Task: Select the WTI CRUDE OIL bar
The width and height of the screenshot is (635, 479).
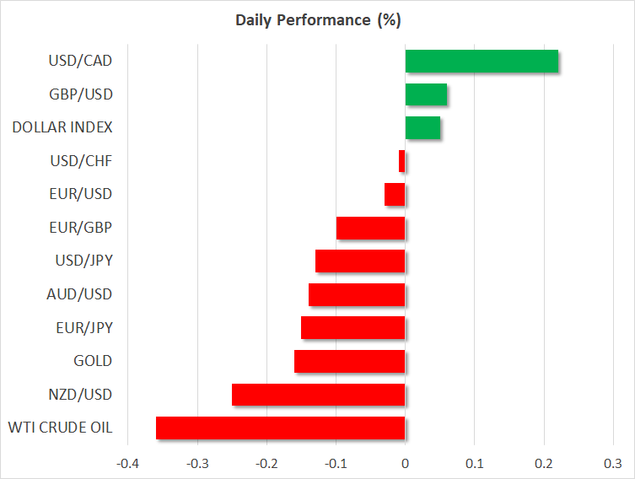Action: (281, 428)
